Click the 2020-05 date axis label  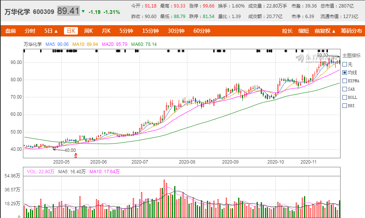[61, 162]
